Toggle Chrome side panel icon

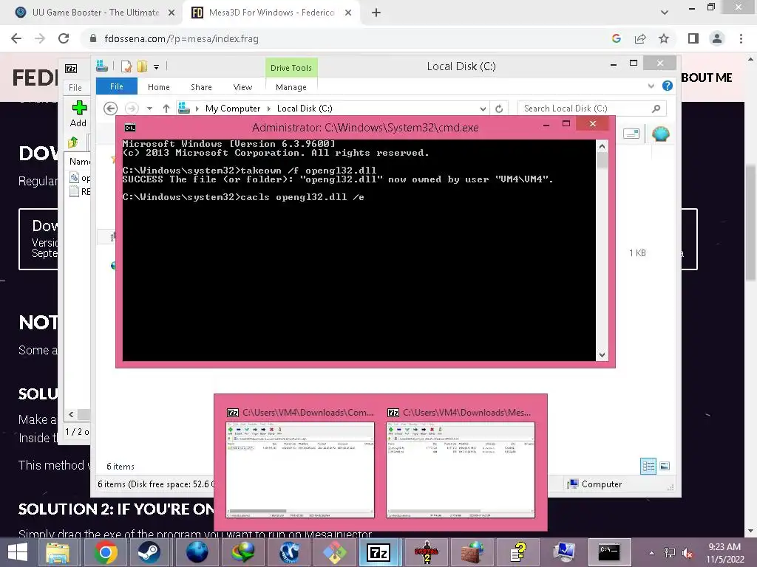pos(693,38)
